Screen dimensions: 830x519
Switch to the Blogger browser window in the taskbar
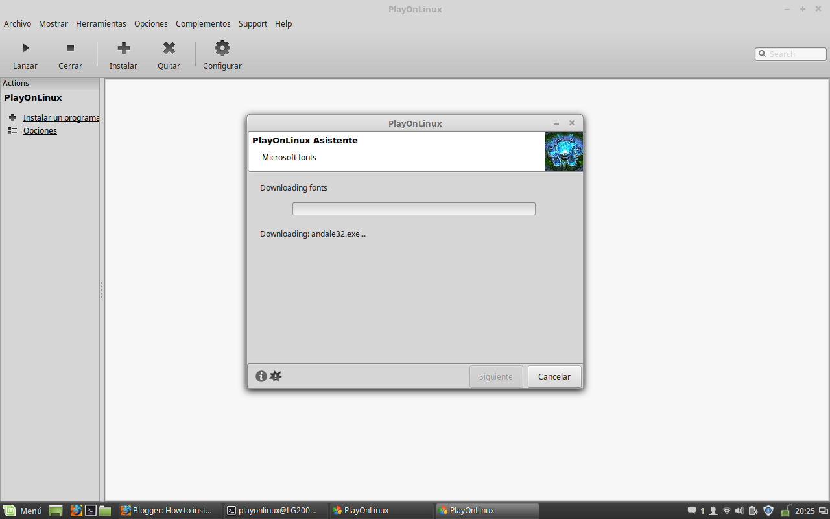click(x=169, y=511)
